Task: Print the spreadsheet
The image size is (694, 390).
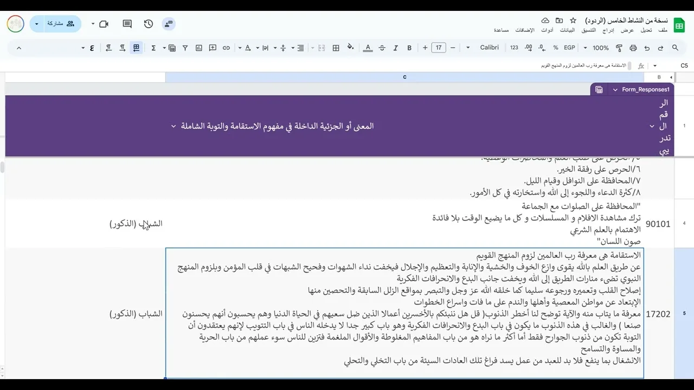Action: click(x=633, y=48)
